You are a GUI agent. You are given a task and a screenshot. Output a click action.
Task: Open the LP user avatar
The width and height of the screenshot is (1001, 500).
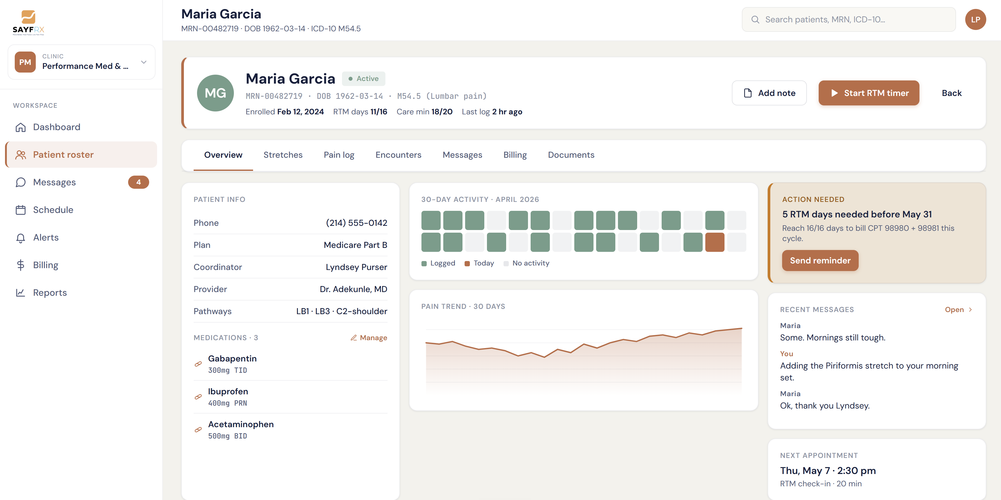975,19
